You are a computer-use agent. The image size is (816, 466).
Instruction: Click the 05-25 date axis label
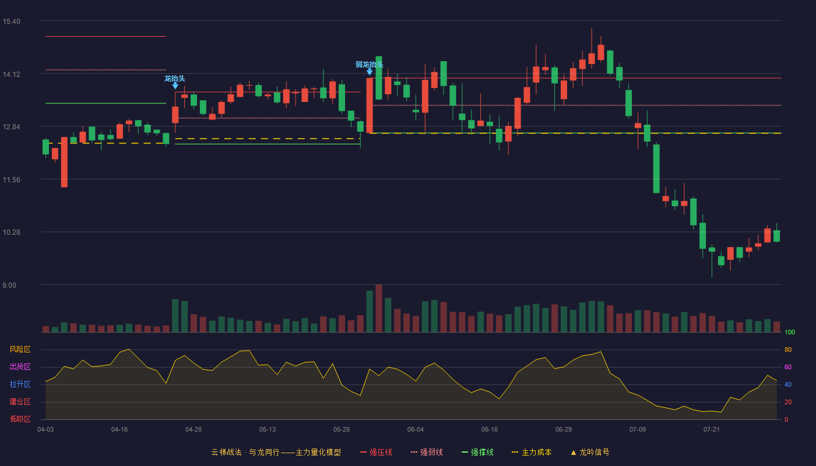coord(342,429)
